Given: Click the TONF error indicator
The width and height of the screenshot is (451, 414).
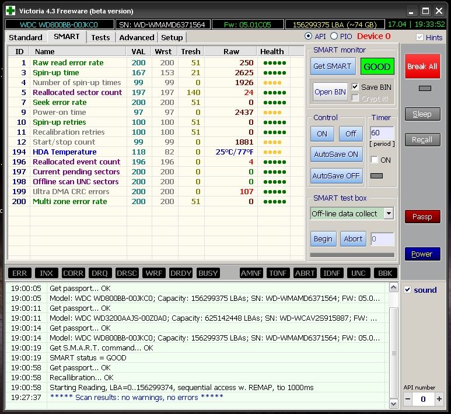Looking at the screenshot, I should 278,273.
